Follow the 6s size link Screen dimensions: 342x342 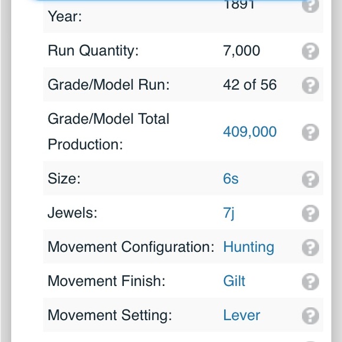pyautogui.click(x=231, y=179)
